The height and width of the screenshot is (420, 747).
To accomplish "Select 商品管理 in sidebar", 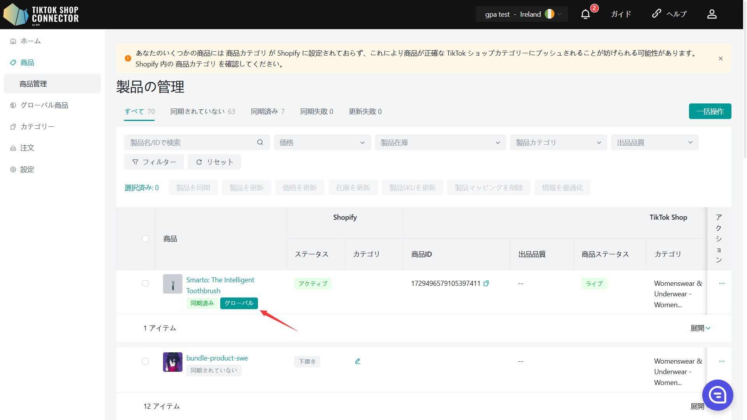I will coord(52,84).
